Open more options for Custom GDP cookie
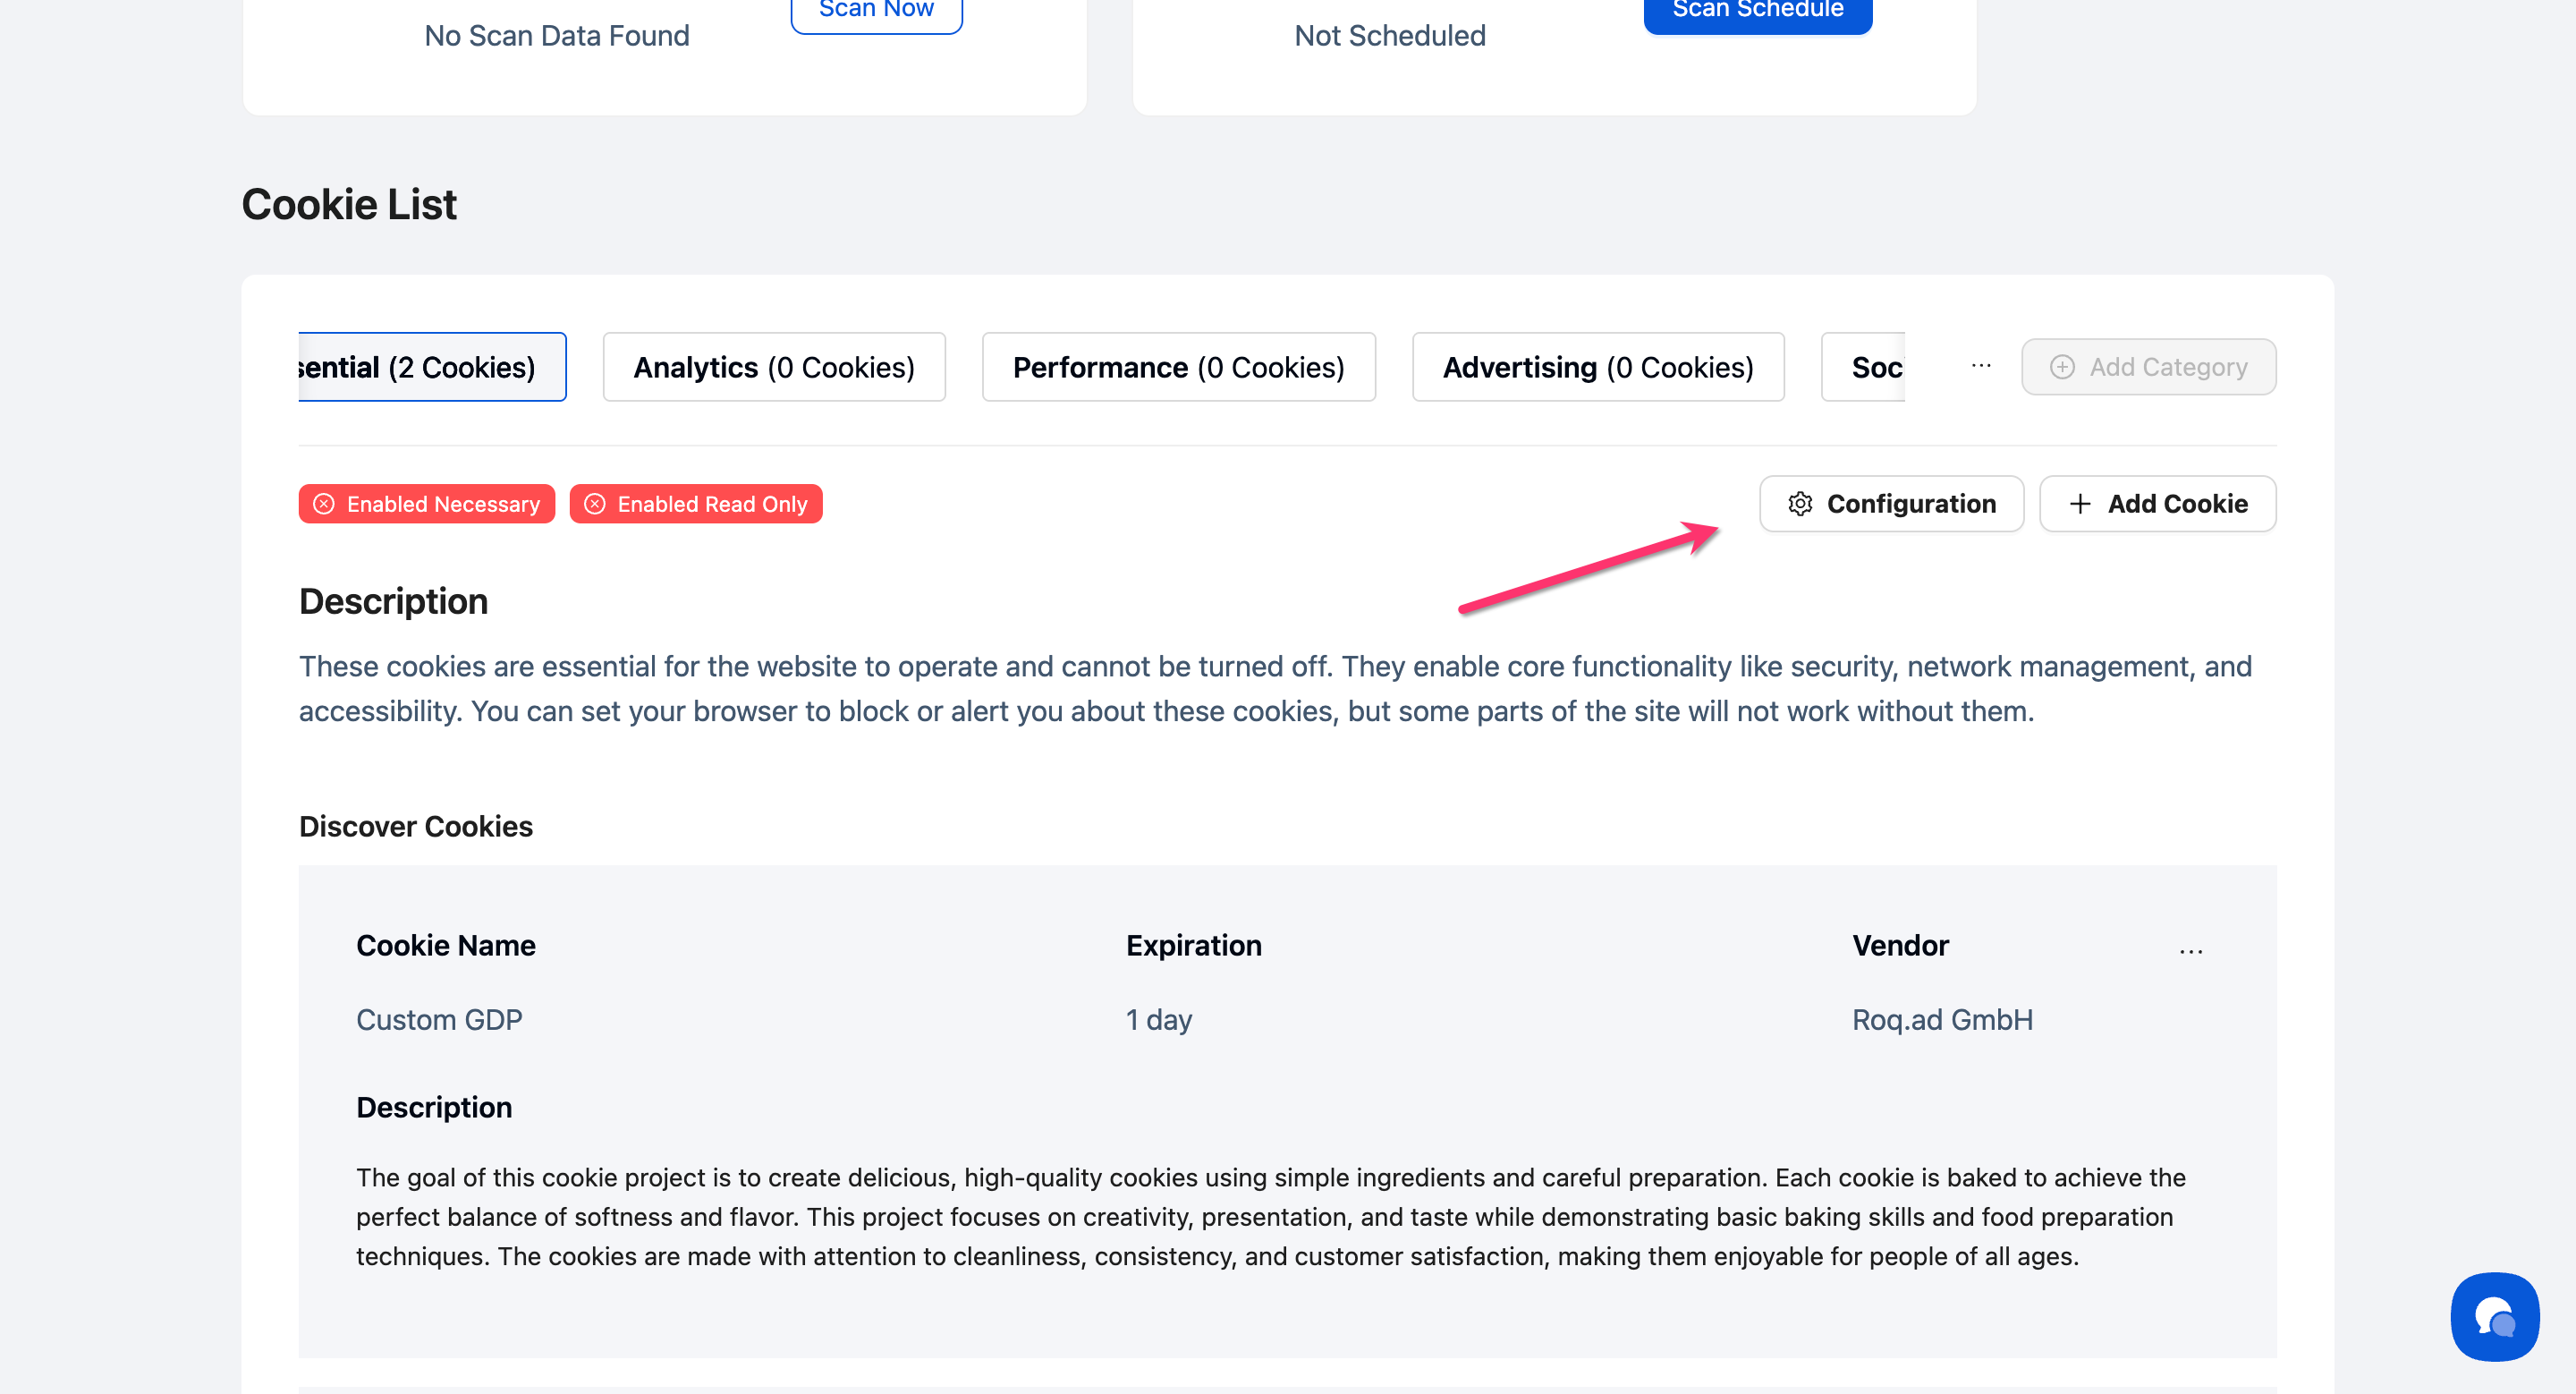 point(2190,950)
